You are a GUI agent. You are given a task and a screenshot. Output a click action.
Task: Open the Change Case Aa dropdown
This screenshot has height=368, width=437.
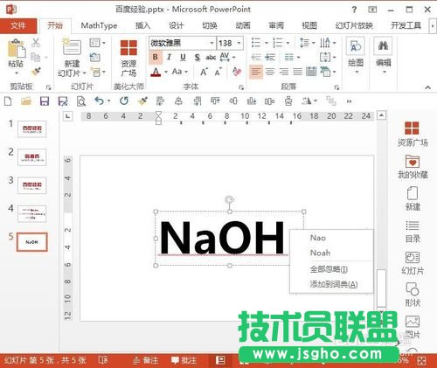coord(180,72)
